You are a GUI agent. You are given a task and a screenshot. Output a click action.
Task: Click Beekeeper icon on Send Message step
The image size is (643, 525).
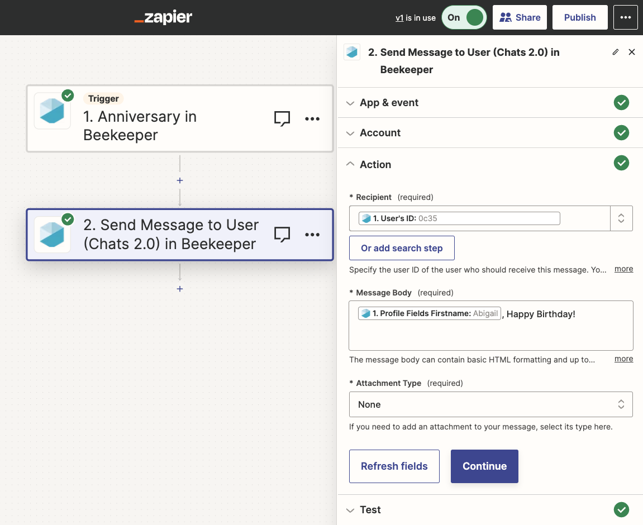pyautogui.click(x=52, y=235)
